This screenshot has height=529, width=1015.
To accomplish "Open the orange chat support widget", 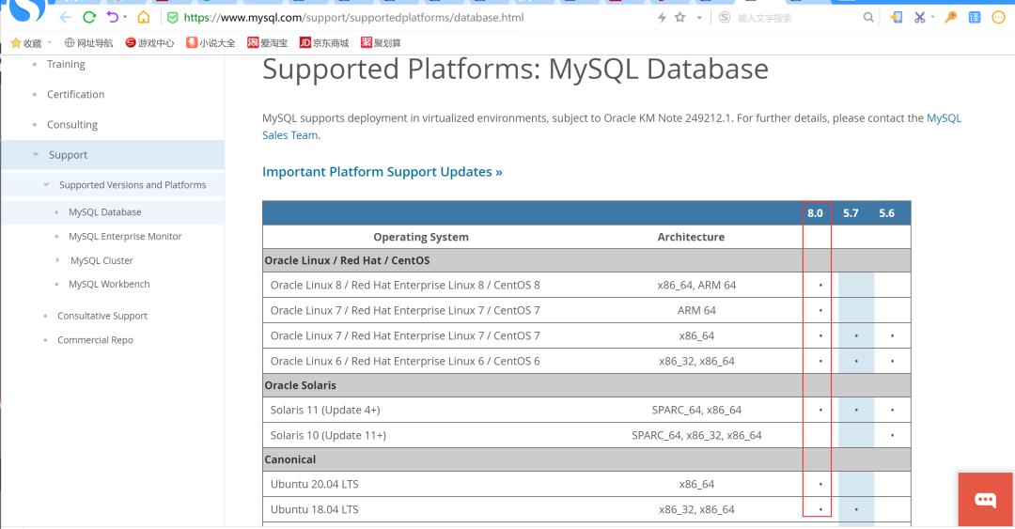I will coord(985,499).
